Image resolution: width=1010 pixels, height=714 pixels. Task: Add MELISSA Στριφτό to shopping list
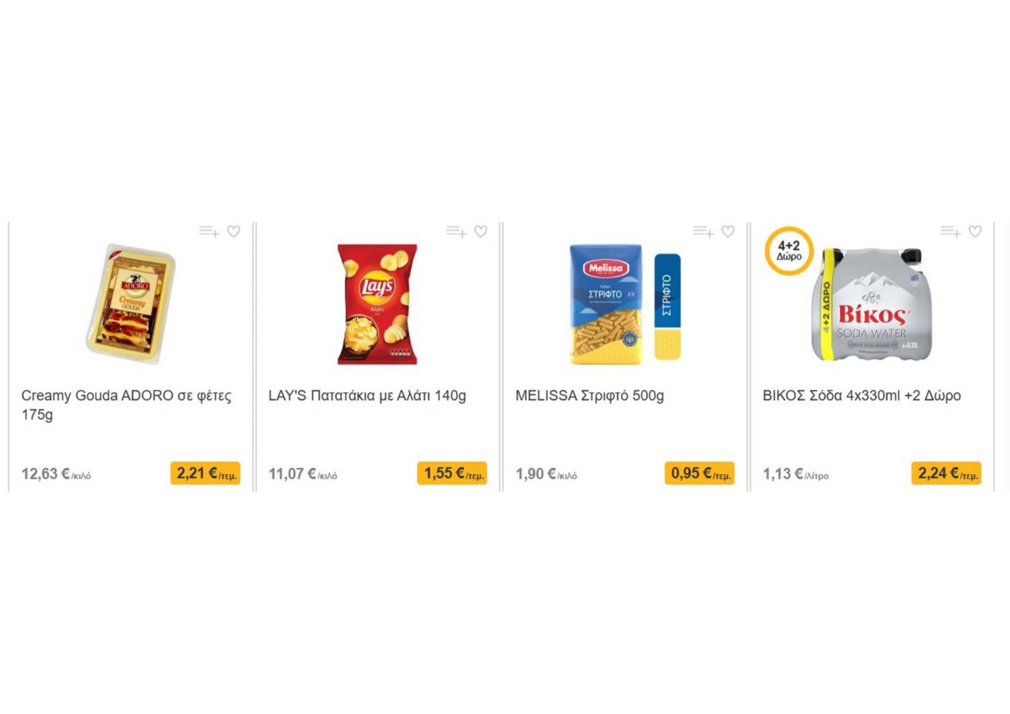click(703, 231)
